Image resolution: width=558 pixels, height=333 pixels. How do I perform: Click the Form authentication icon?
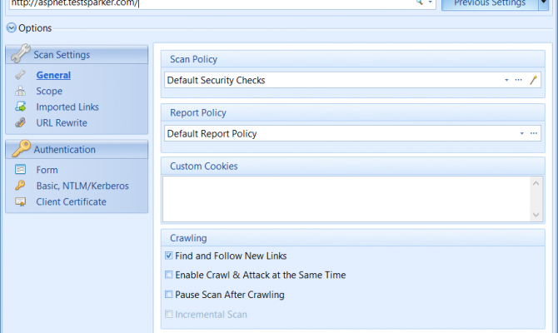click(20, 170)
